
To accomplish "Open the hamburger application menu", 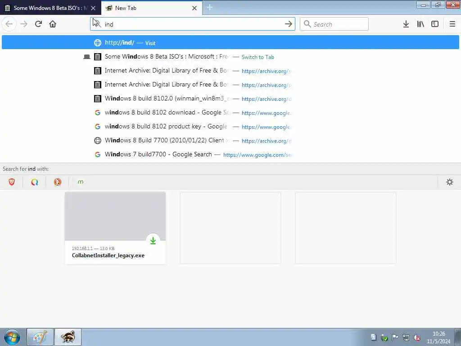I will click(452, 24).
